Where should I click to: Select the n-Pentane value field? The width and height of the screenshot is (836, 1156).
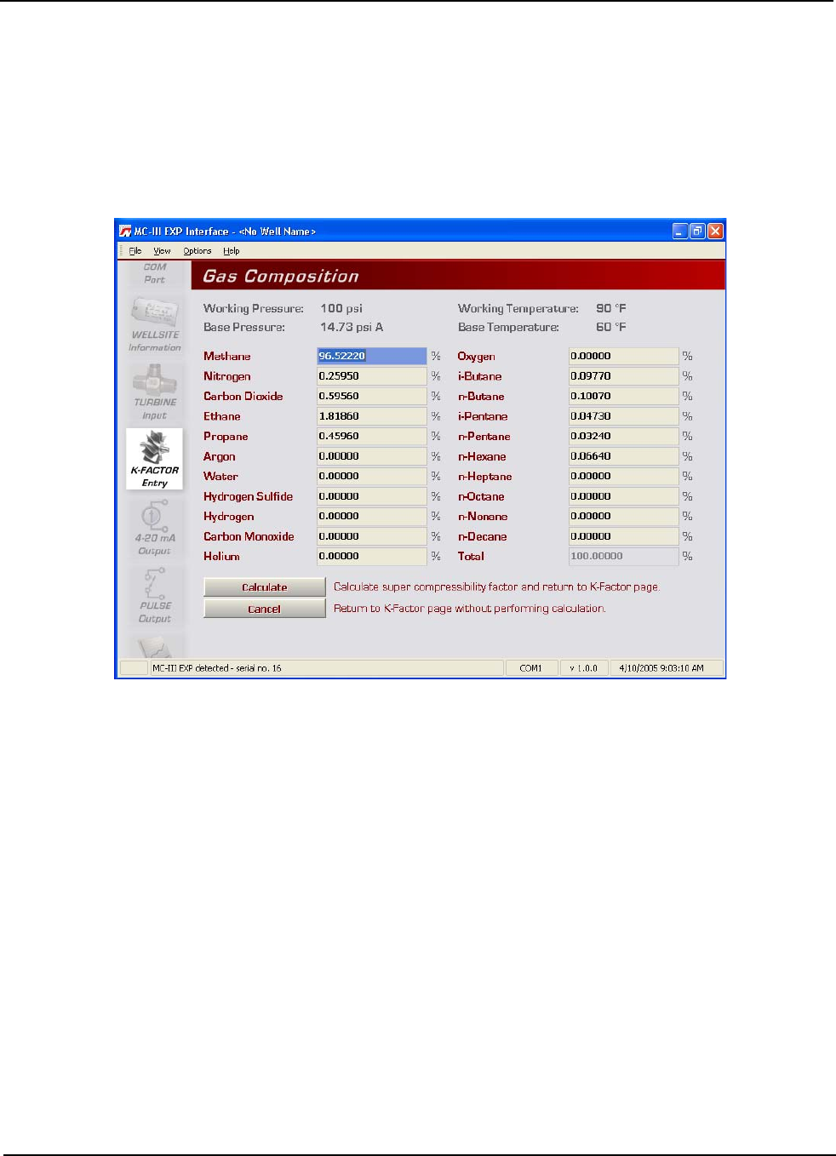pyautogui.click(x=624, y=436)
